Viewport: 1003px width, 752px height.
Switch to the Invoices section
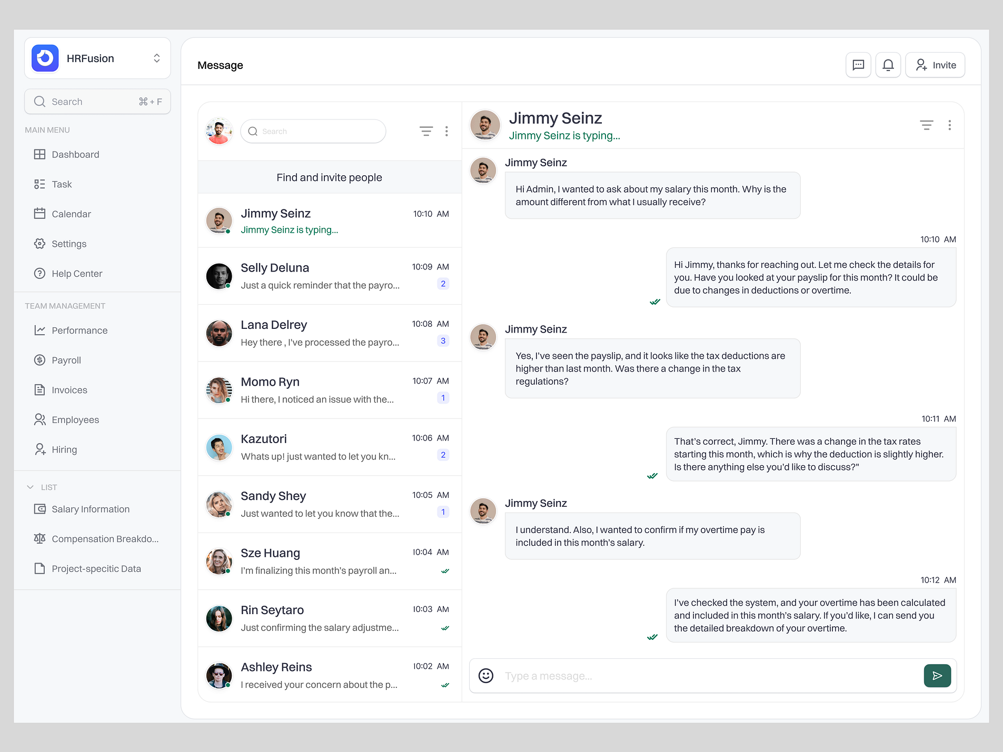(x=69, y=390)
